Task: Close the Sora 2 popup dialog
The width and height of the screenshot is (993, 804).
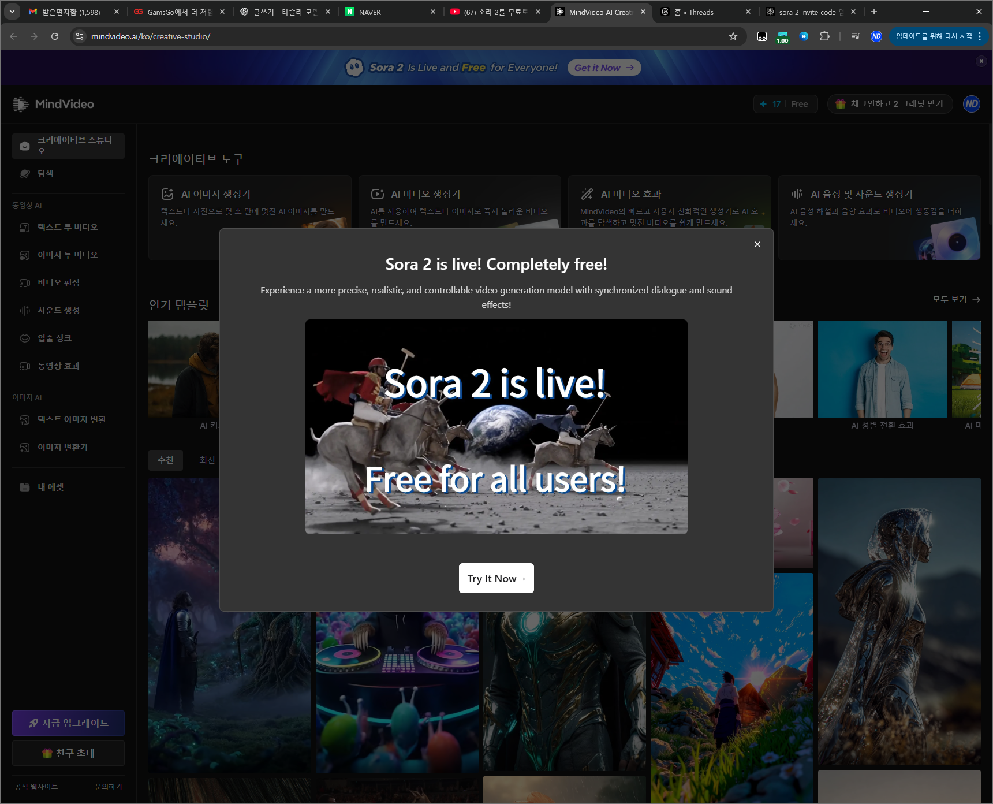Action: (757, 244)
